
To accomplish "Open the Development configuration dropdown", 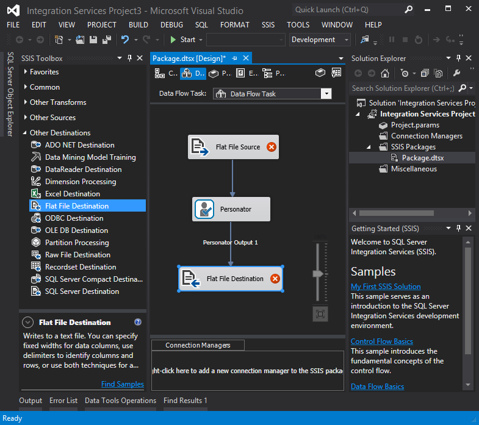I will [x=347, y=40].
